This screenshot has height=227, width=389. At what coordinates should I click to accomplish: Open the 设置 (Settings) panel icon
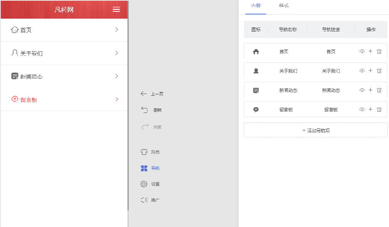pyautogui.click(x=144, y=184)
